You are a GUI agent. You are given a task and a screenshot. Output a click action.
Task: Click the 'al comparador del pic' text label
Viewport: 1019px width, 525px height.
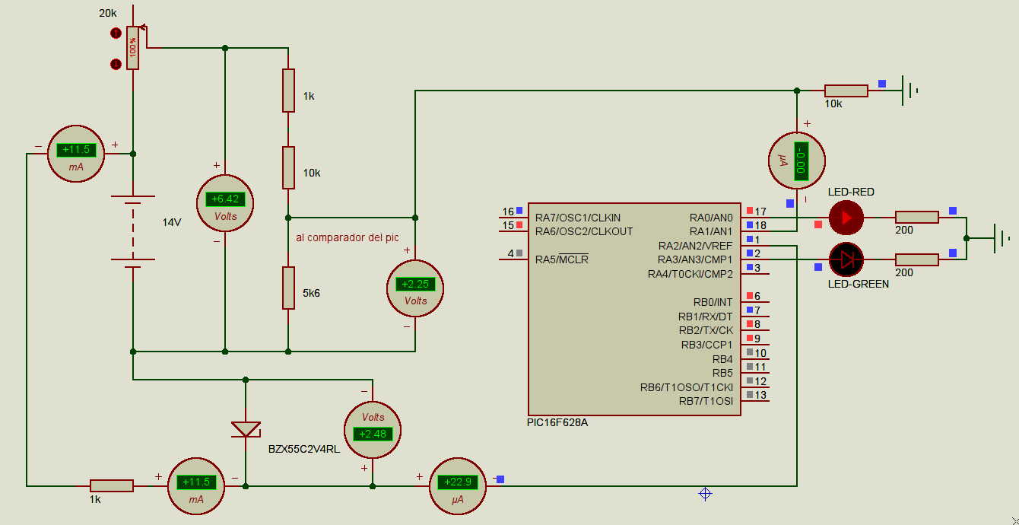pyautogui.click(x=348, y=237)
